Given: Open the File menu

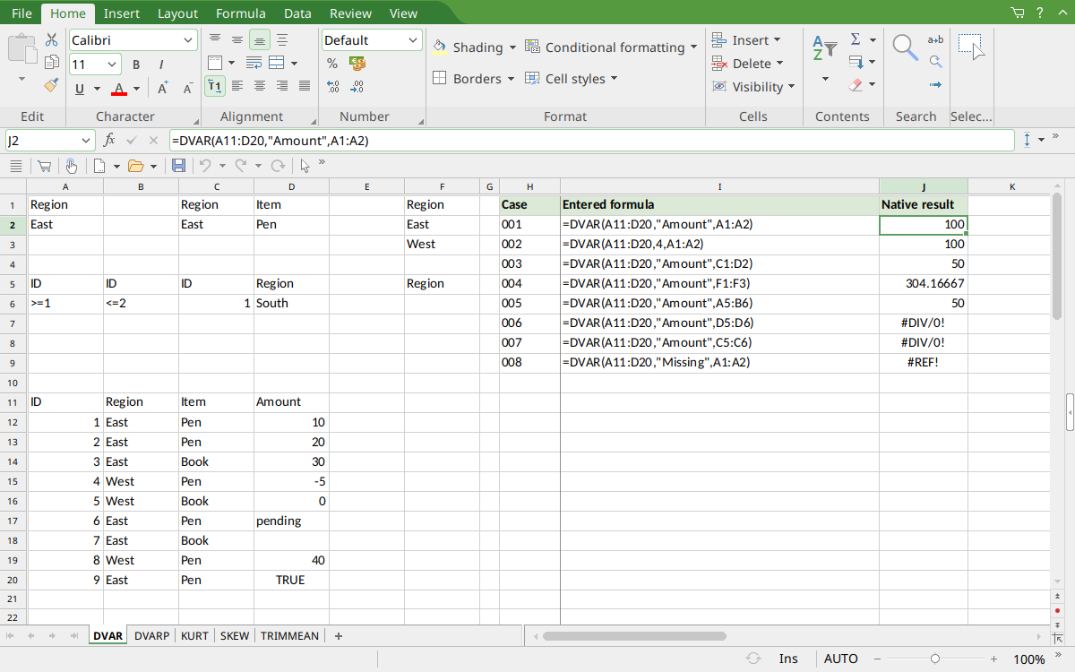Looking at the screenshot, I should point(22,13).
